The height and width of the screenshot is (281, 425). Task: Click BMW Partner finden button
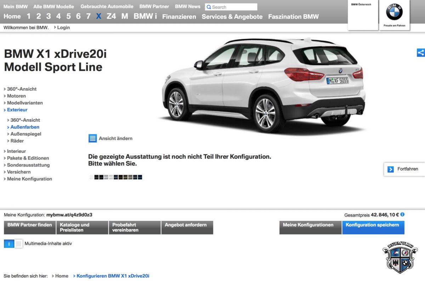point(30,227)
